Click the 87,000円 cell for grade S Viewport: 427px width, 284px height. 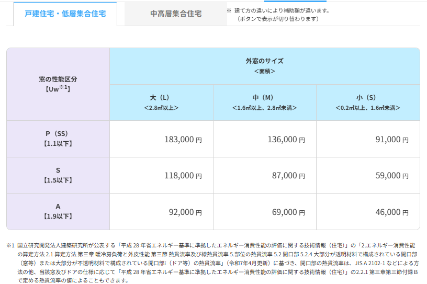pyautogui.click(x=265, y=175)
